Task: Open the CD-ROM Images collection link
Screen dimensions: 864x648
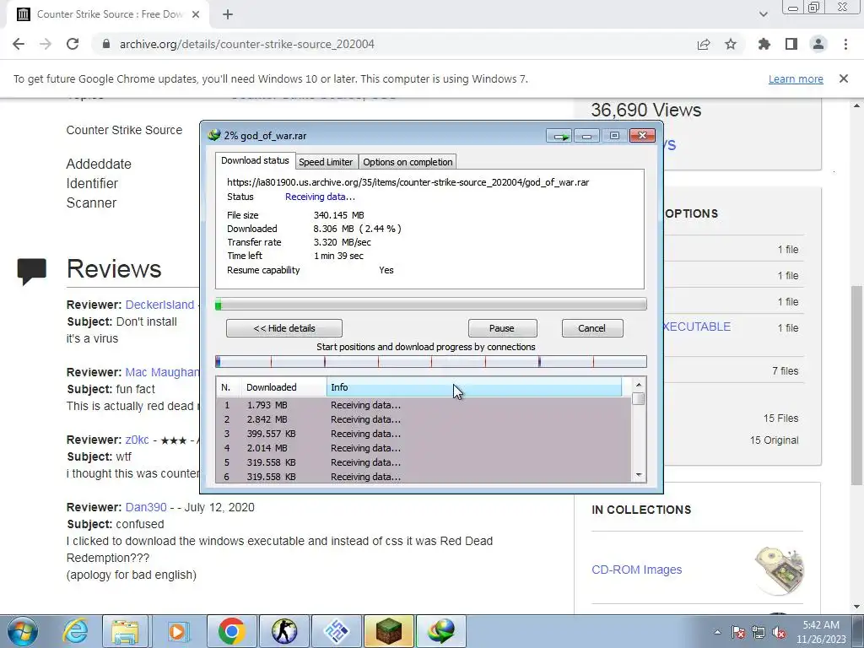Action: [x=636, y=570]
